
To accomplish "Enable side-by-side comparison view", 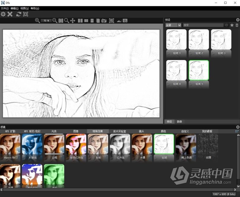I will 80,21.
